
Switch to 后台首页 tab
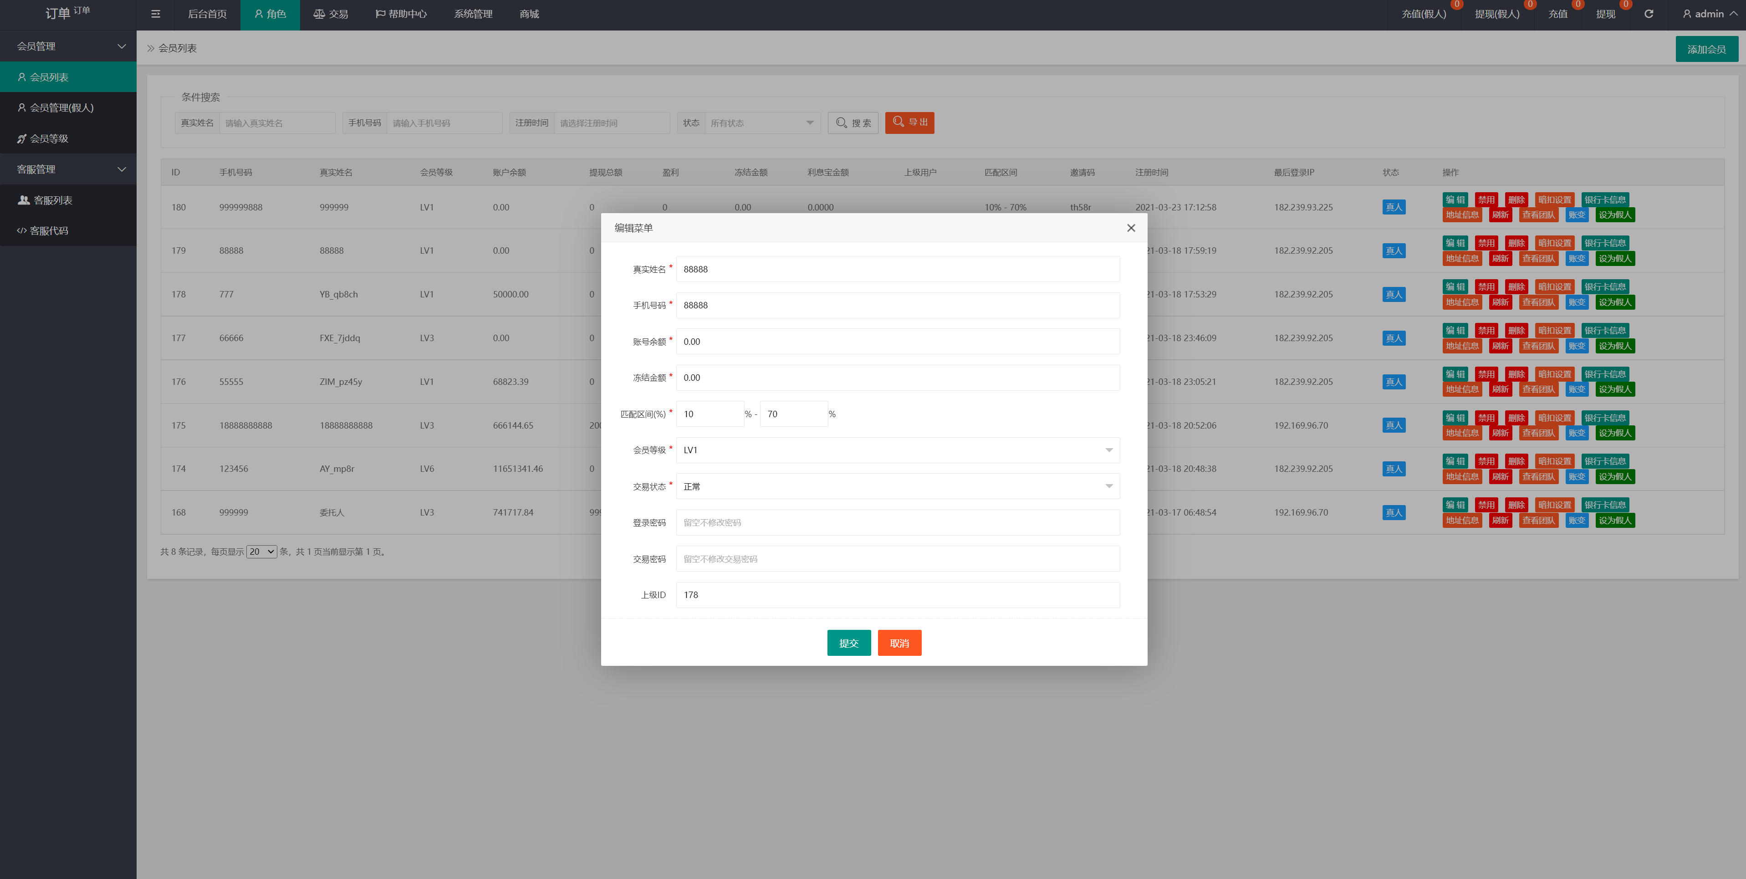(207, 14)
